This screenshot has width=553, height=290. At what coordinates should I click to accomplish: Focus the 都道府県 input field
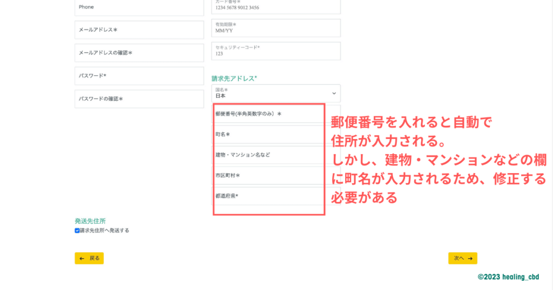click(268, 196)
